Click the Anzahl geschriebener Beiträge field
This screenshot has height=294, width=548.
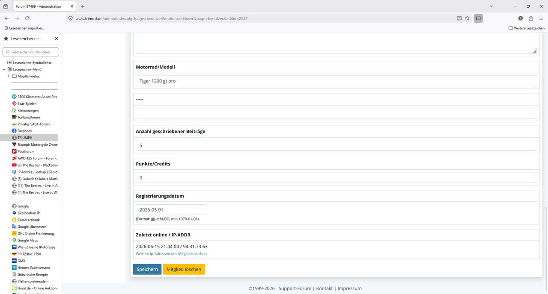coord(336,145)
